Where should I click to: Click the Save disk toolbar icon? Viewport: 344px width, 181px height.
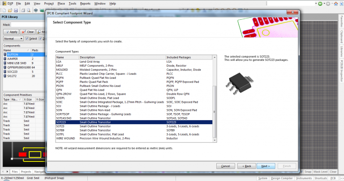click(16, 10)
